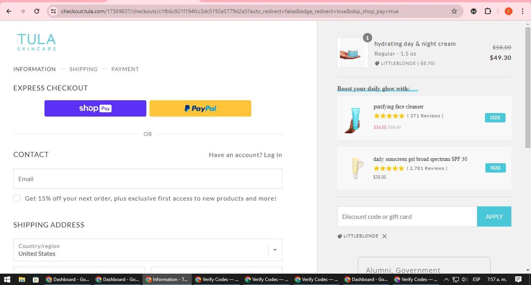This screenshot has height=285, width=531.
Task: Open the Chrome profile avatar
Action: pyautogui.click(x=508, y=11)
